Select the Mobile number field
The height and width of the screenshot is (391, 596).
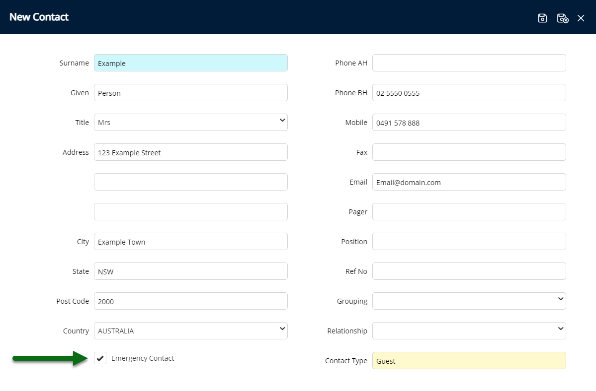click(469, 123)
